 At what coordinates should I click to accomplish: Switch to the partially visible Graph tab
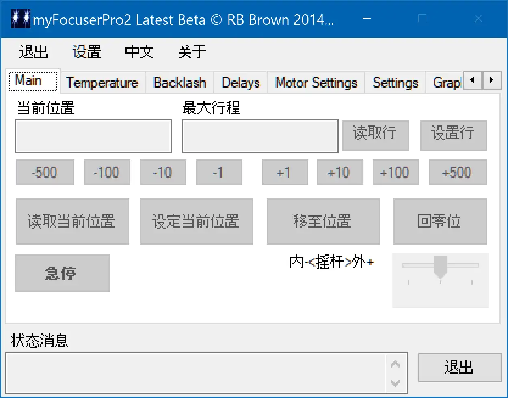pos(445,83)
